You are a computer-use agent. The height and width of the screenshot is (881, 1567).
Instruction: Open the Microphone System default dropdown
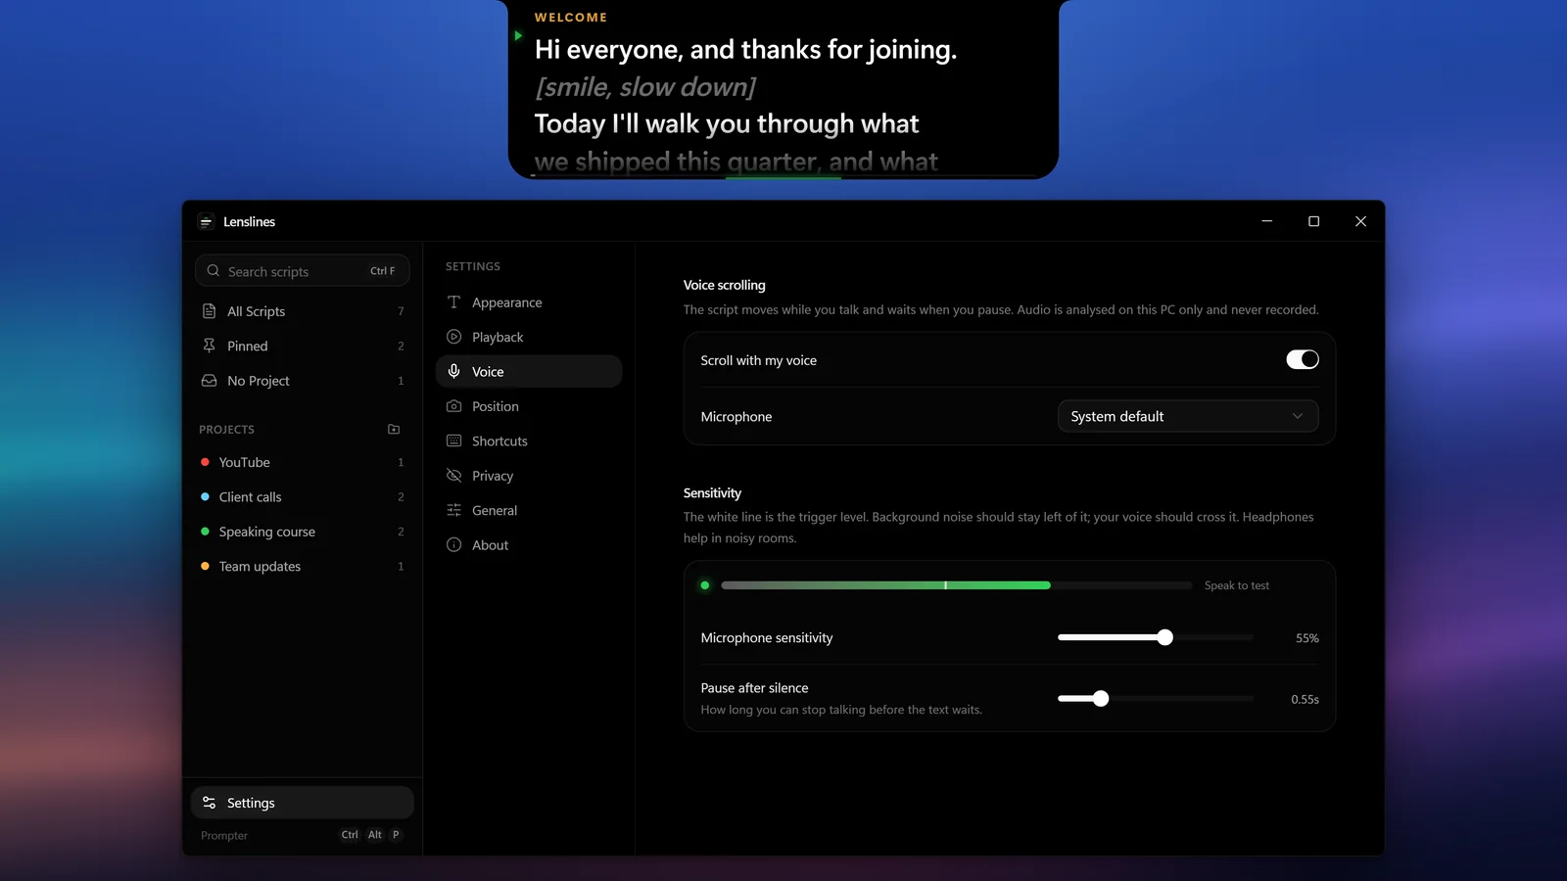tap(1188, 416)
